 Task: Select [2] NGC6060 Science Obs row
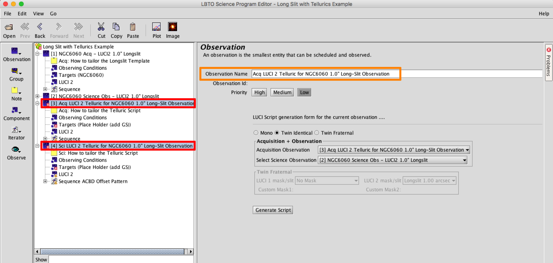(x=105, y=96)
